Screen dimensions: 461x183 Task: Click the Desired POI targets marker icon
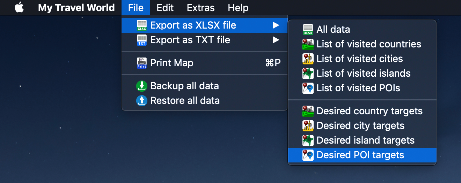(308, 155)
